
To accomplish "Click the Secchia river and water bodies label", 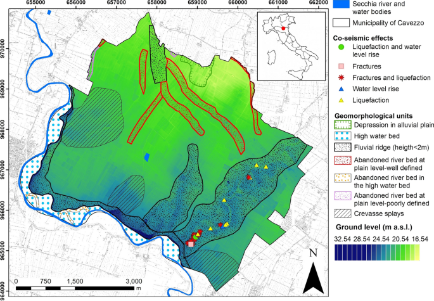I will [379, 8].
